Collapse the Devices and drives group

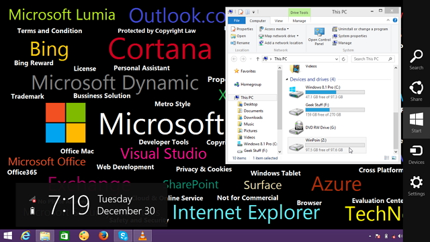click(x=287, y=79)
